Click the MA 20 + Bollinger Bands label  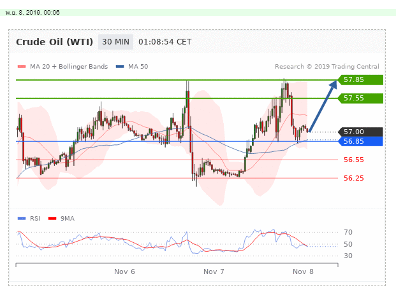tap(69, 67)
